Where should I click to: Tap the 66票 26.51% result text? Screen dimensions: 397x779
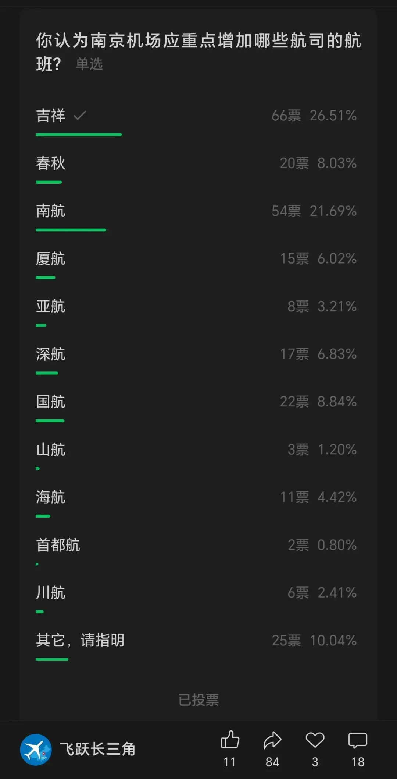314,116
